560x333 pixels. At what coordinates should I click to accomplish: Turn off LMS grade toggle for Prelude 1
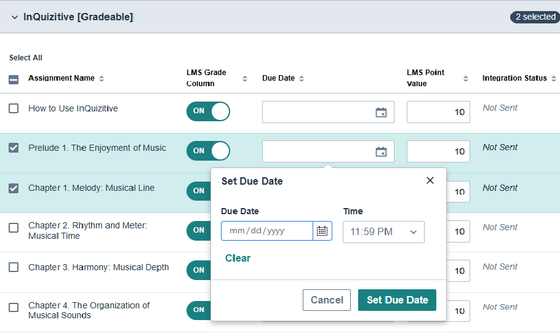(x=208, y=151)
